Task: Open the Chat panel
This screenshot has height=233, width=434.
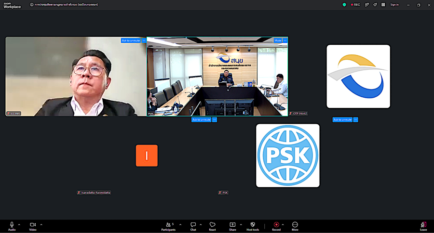Action: coord(193,226)
